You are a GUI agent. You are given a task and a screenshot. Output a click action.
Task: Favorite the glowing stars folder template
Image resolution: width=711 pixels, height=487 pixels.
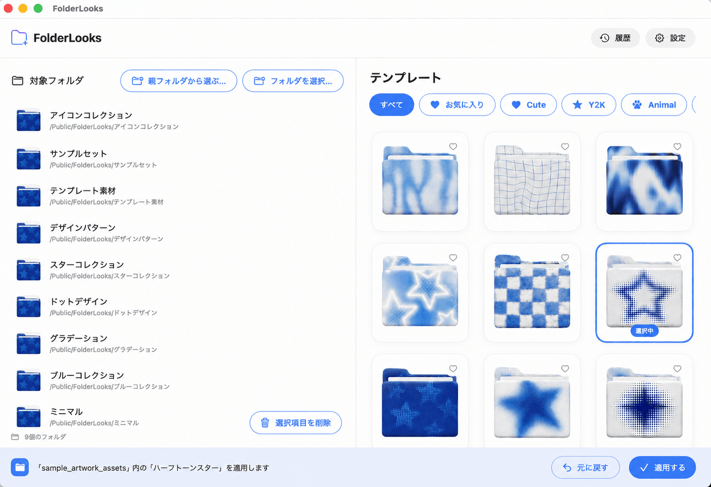pos(453,258)
